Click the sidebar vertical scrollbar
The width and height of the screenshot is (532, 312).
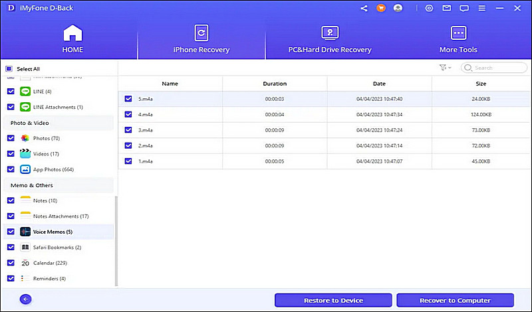click(116, 239)
